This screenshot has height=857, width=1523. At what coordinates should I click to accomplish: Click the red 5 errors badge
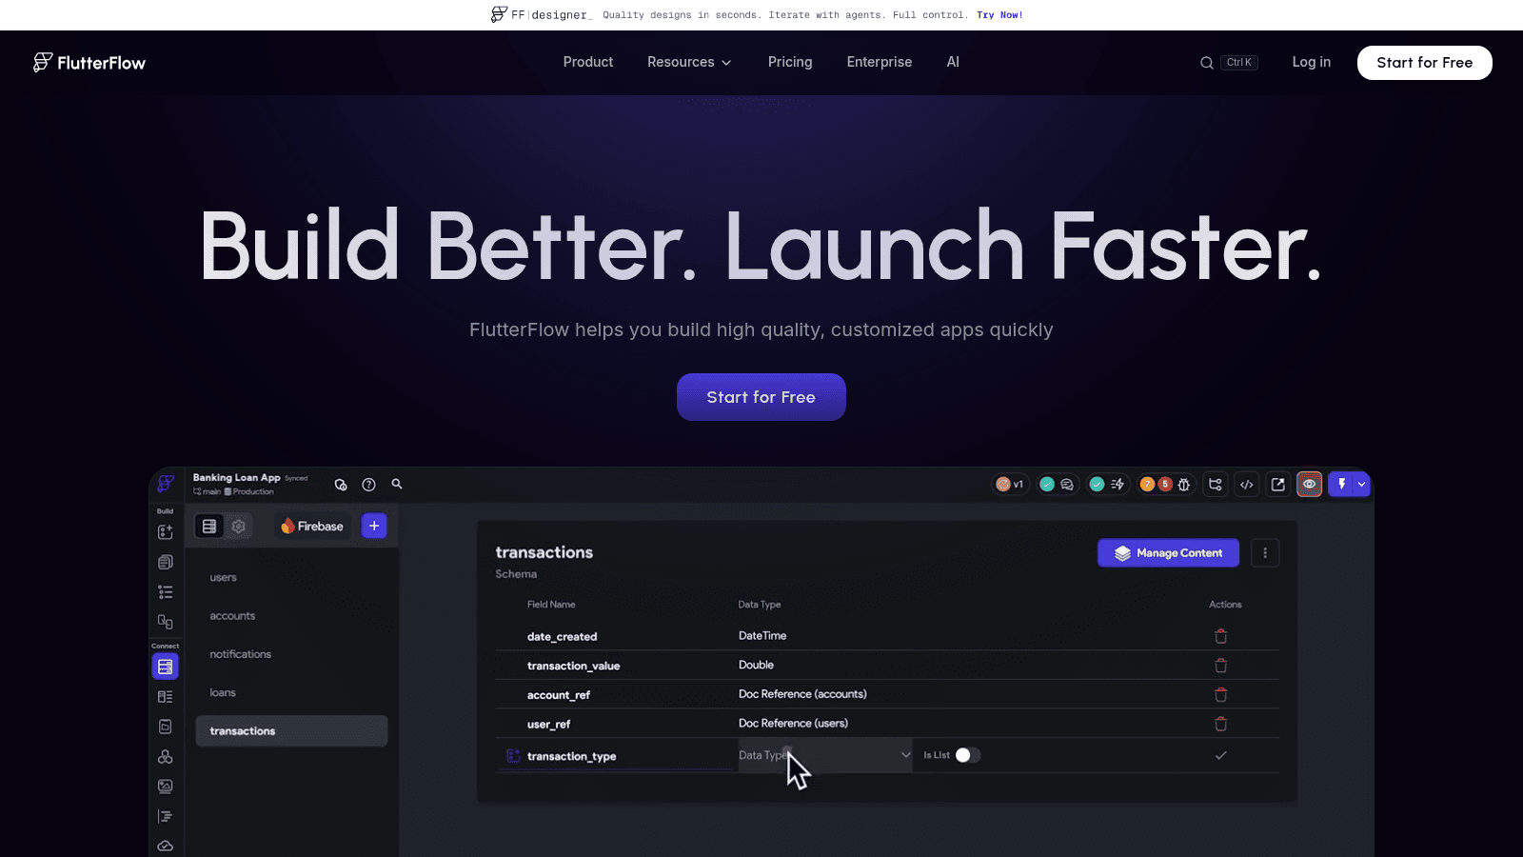coord(1164,485)
